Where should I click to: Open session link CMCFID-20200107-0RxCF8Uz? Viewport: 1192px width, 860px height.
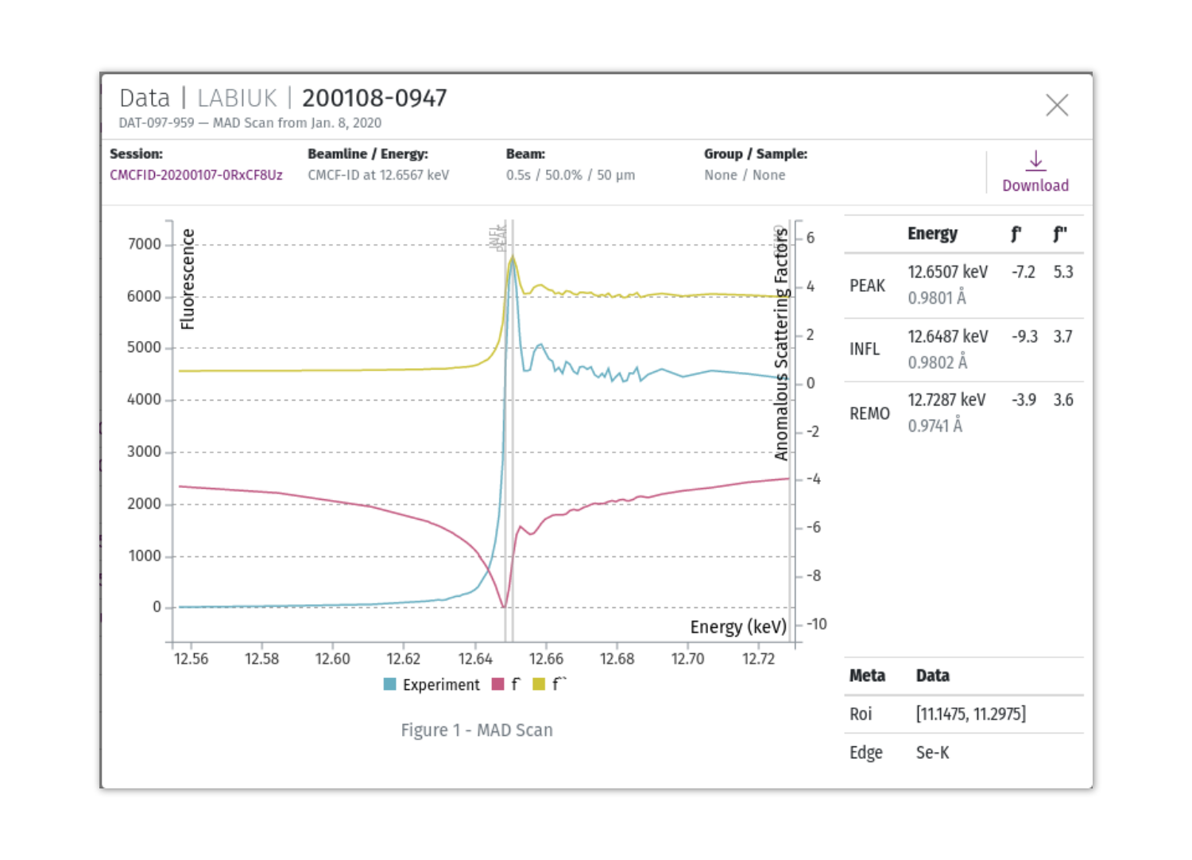click(196, 175)
